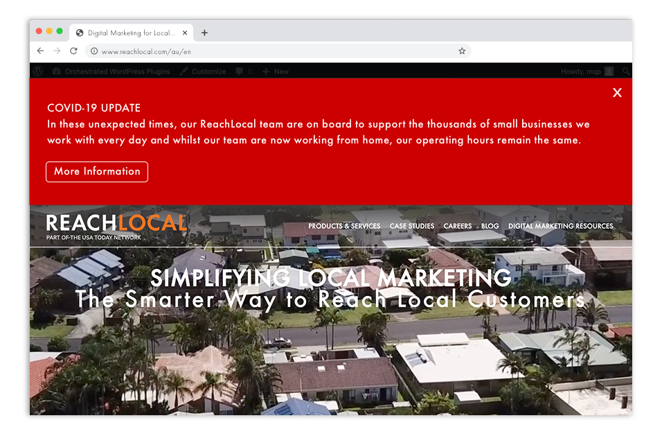Click the More Information button
Image resolution: width=662 pixels, height=436 pixels.
[97, 171]
